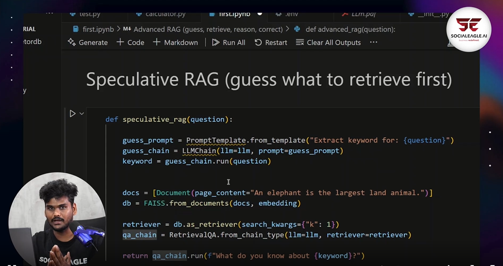Restart the notebook kernel

click(x=270, y=42)
